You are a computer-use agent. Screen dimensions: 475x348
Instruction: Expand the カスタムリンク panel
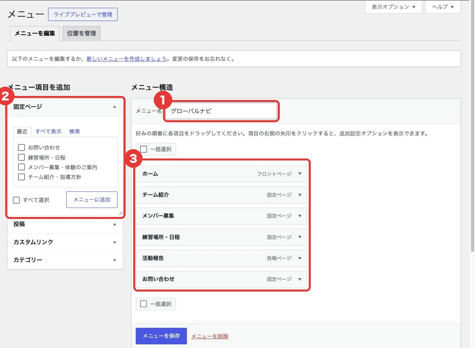(x=65, y=242)
